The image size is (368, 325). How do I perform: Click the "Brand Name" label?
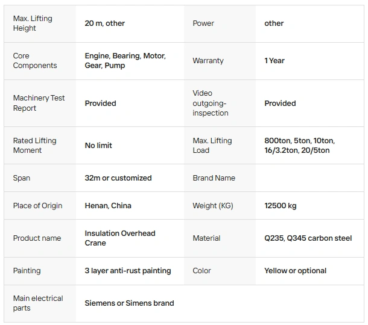tap(214, 178)
